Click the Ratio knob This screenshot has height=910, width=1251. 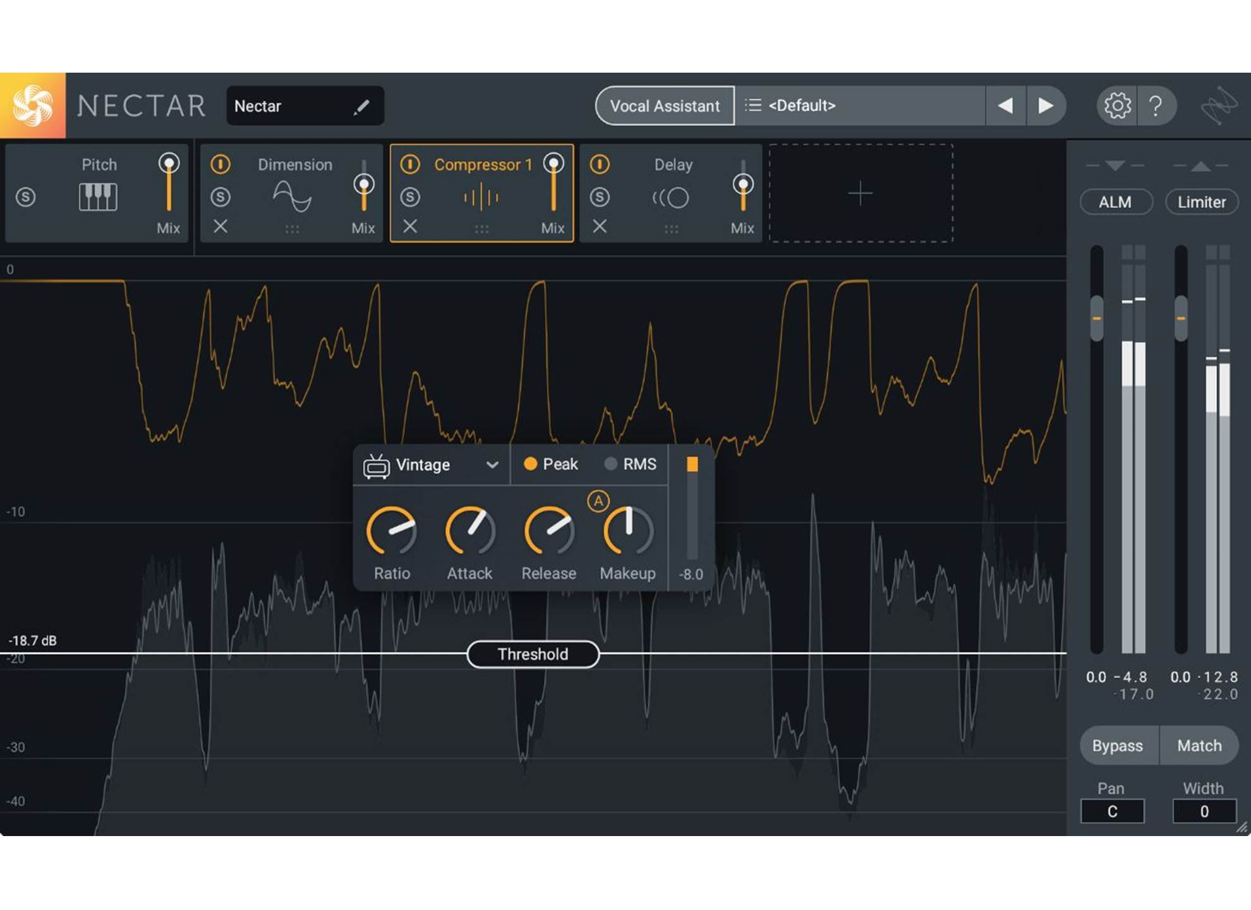pos(392,531)
